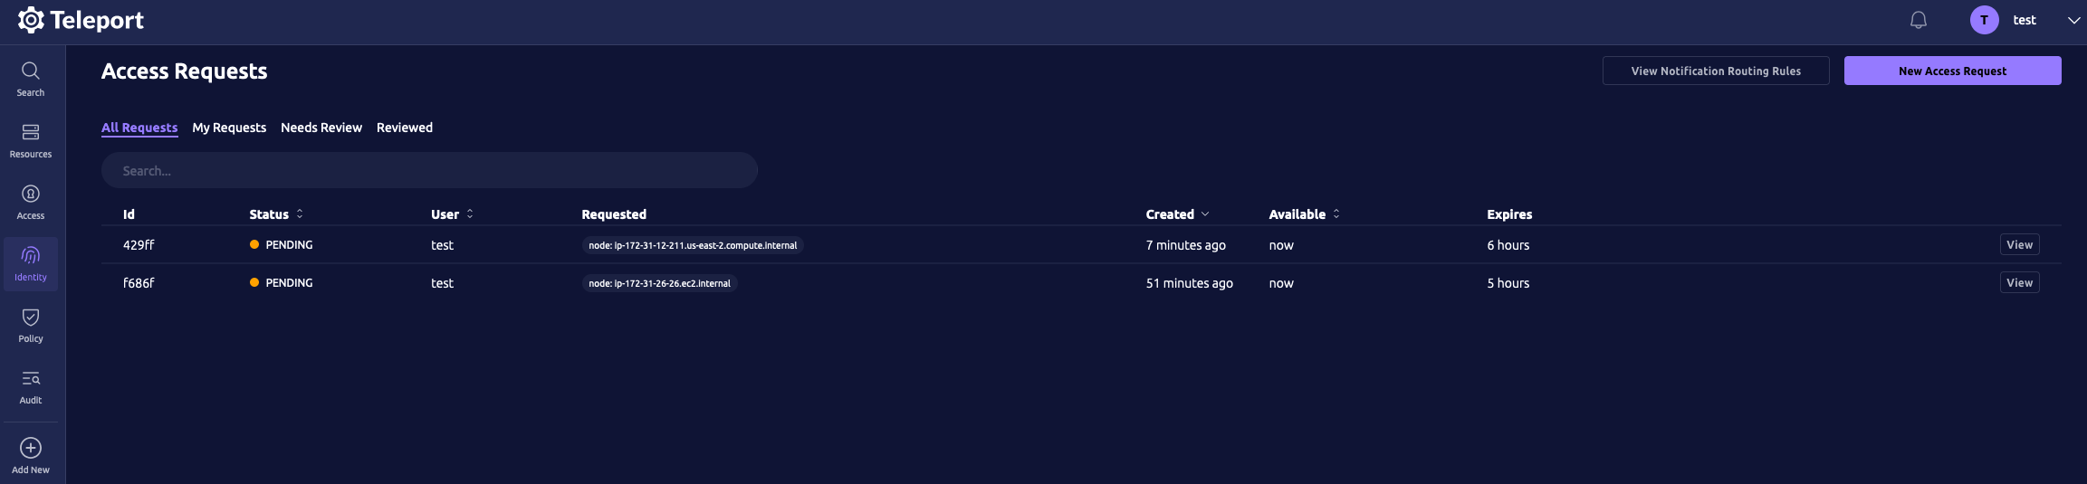Open the Audit sidebar section
This screenshot has height=484, width=2087.
(31, 379)
